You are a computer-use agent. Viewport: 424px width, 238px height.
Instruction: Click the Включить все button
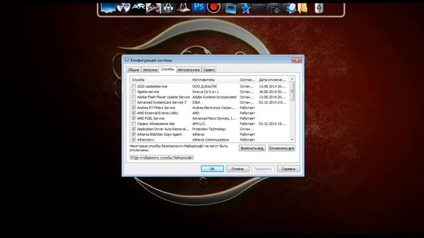(252, 148)
